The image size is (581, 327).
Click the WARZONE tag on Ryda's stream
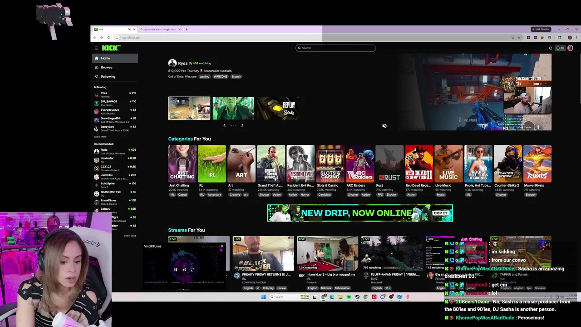pyautogui.click(x=220, y=77)
